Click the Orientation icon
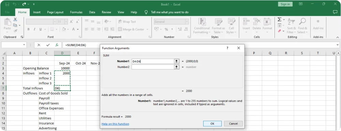Image resolution: width=341 pixels, height=131 pixels. [x=106, y=21]
